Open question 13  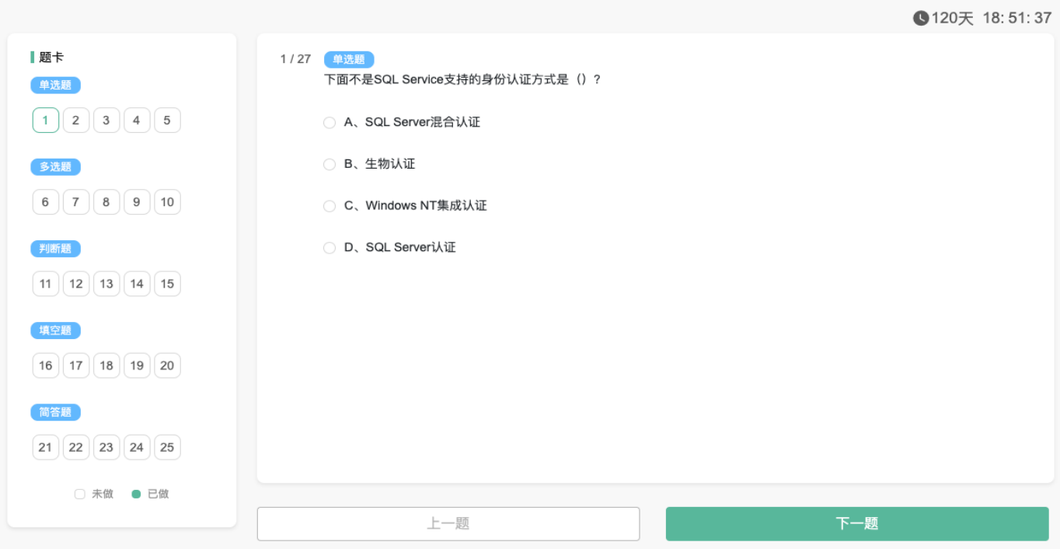[106, 284]
